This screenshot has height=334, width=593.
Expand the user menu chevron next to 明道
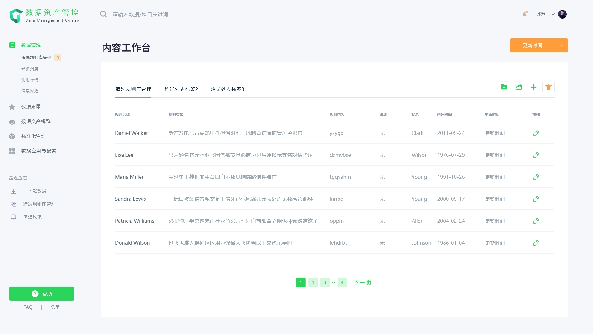553,14
